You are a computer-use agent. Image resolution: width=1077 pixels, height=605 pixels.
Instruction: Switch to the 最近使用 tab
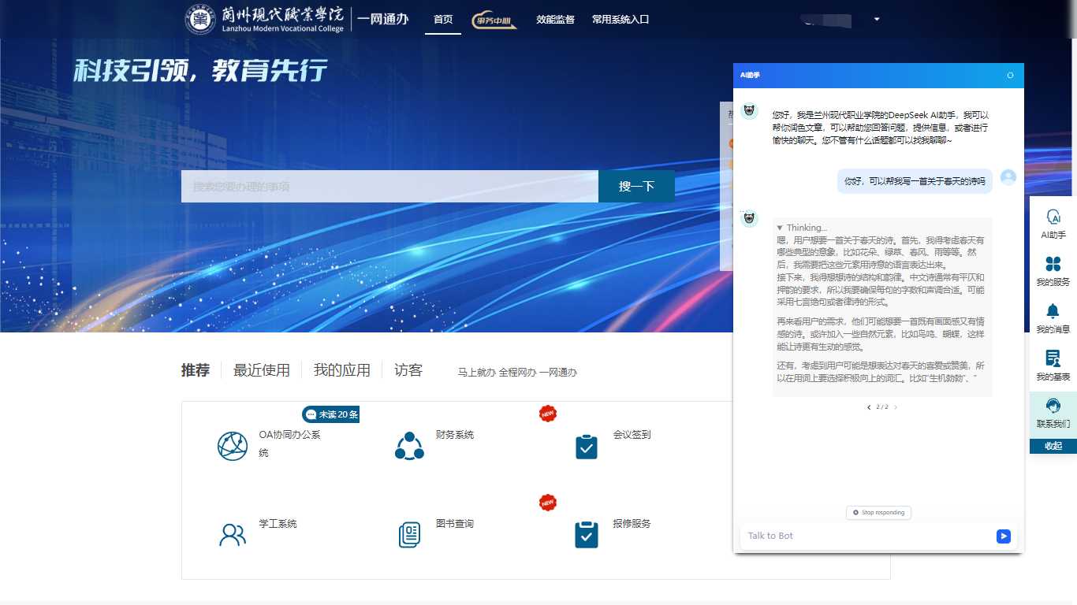click(261, 370)
